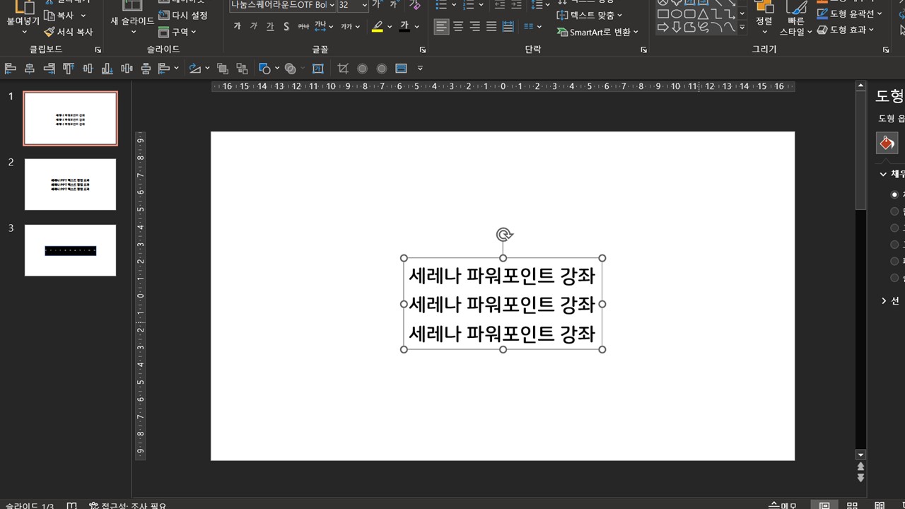This screenshot has width=905, height=509.
Task: Click distribute horizontally icon
Action: 127,69
